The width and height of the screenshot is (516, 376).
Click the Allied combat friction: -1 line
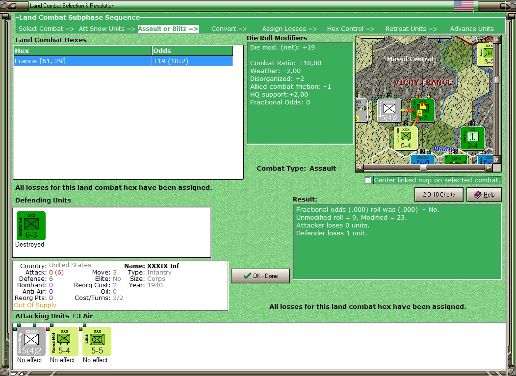click(290, 86)
